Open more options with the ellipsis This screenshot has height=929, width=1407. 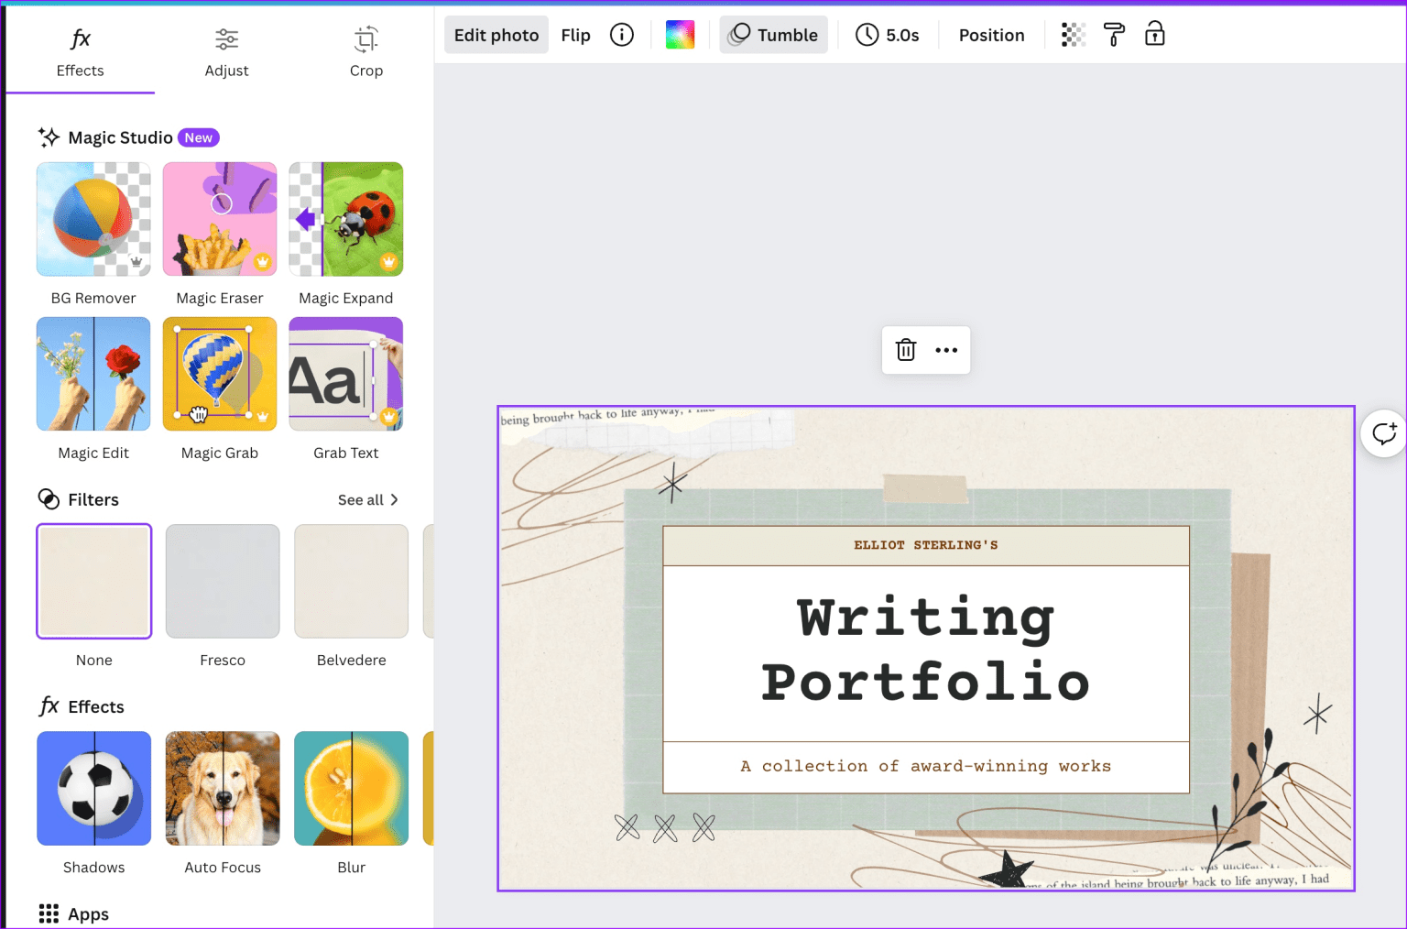point(947,349)
